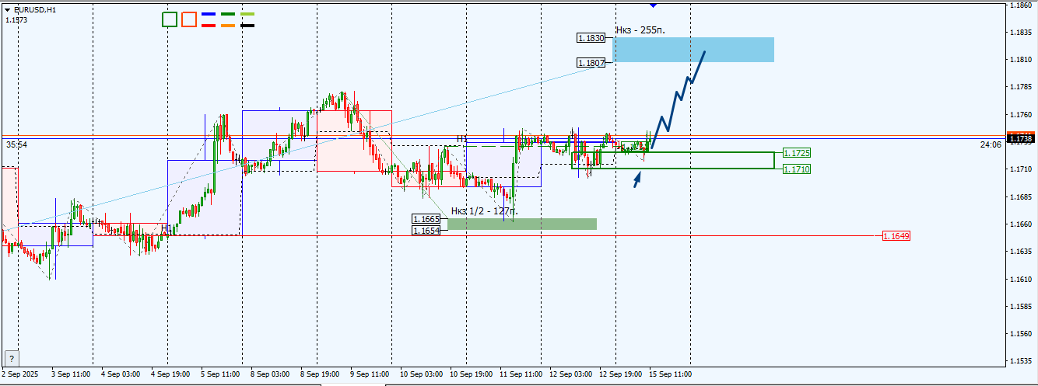Image resolution: width=1038 pixels, height=386 pixels.
Task: Click the 'Нкз - 255п.' zone label
Action: point(640,30)
